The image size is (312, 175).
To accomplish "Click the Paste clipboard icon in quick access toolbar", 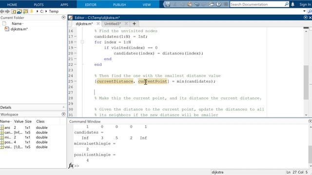I will (190, 4).
